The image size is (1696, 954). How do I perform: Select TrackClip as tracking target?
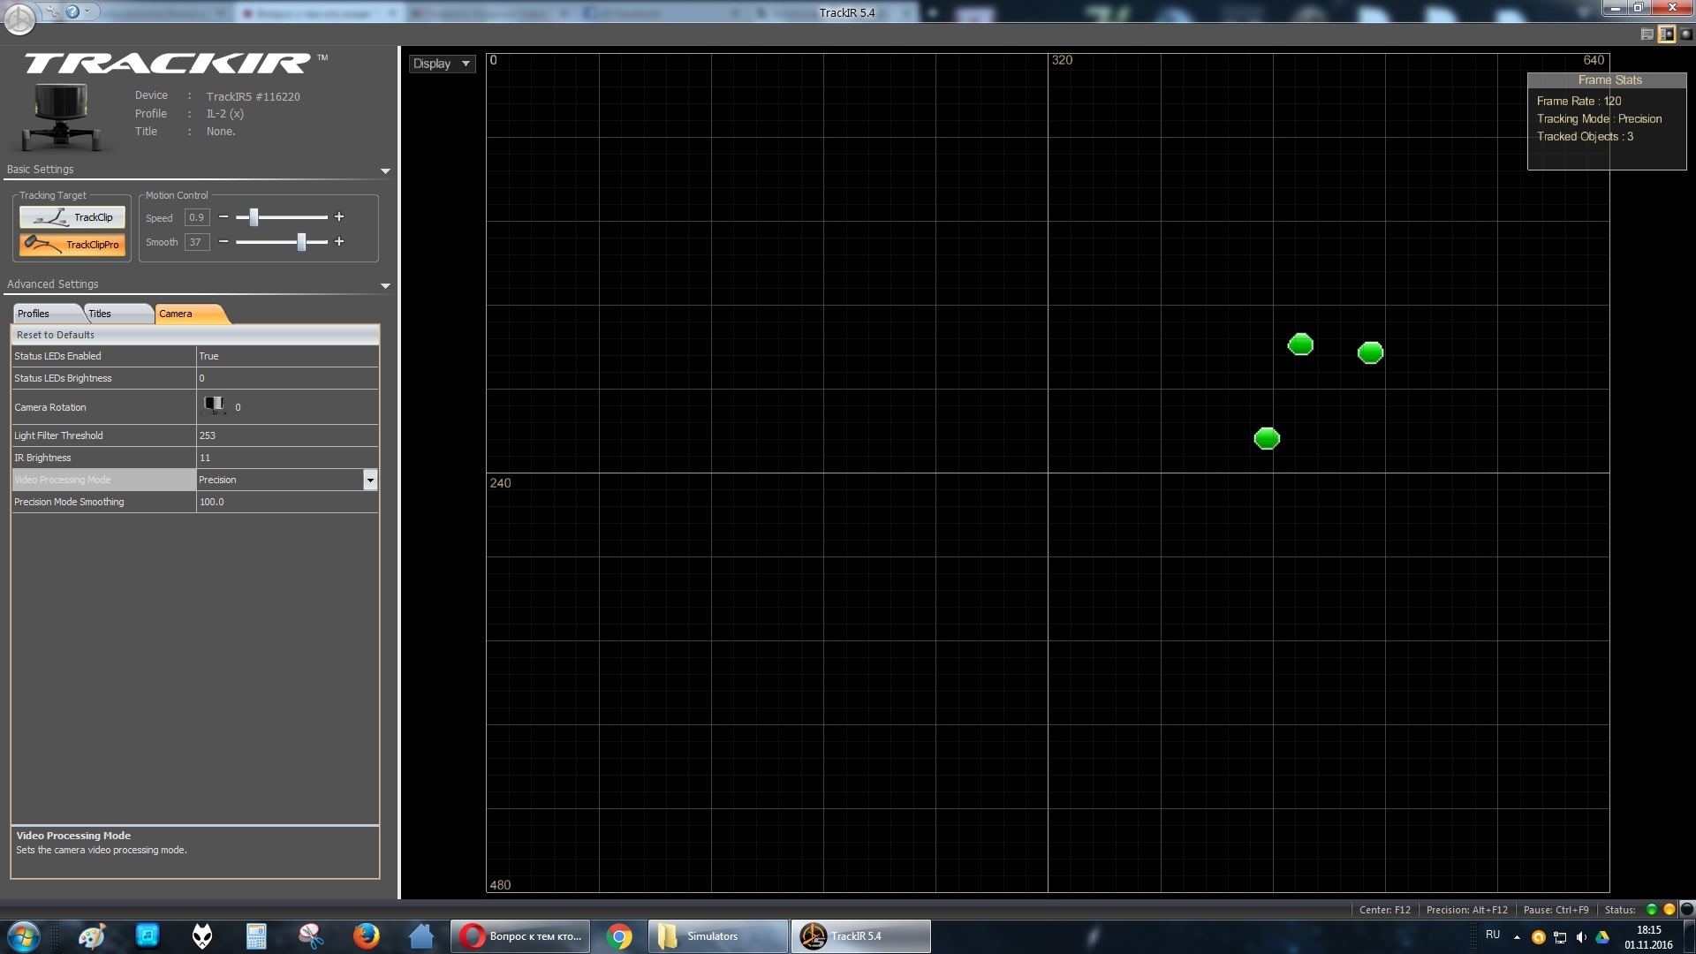[x=72, y=217]
